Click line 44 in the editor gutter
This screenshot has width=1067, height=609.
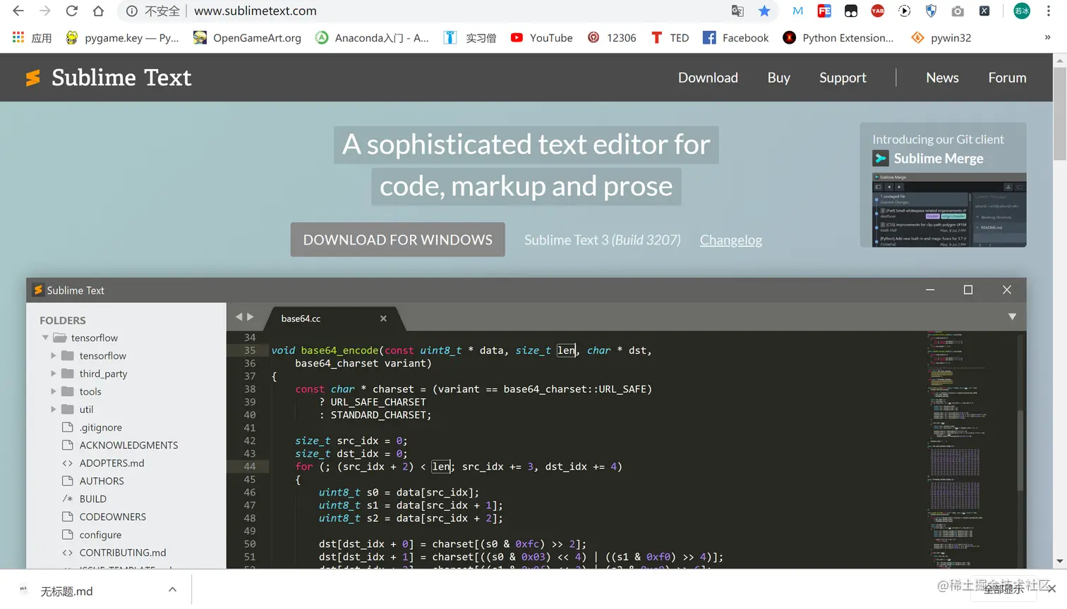click(x=250, y=467)
